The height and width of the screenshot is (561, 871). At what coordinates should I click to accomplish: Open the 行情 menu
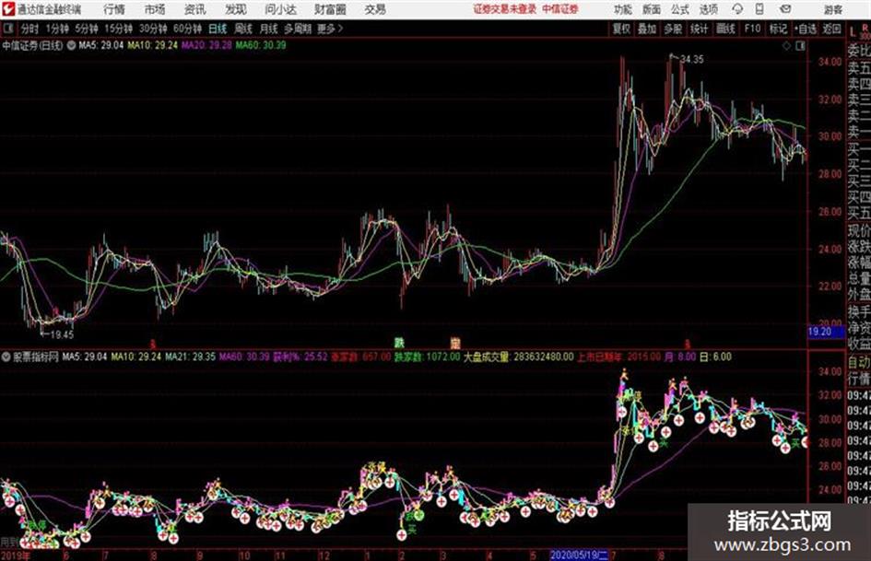[114, 9]
